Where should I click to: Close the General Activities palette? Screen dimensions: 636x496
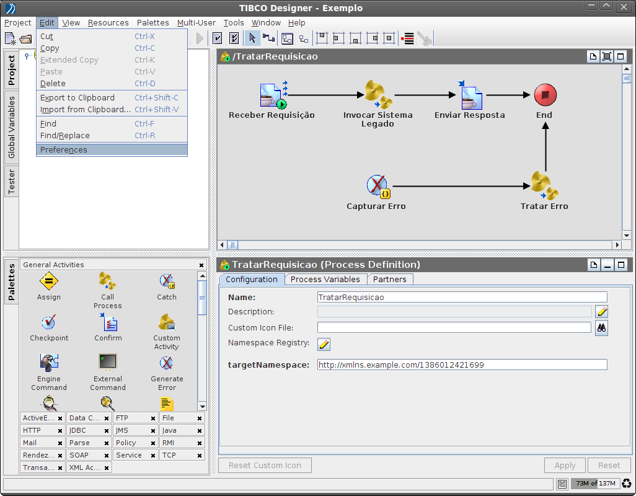tap(201, 265)
